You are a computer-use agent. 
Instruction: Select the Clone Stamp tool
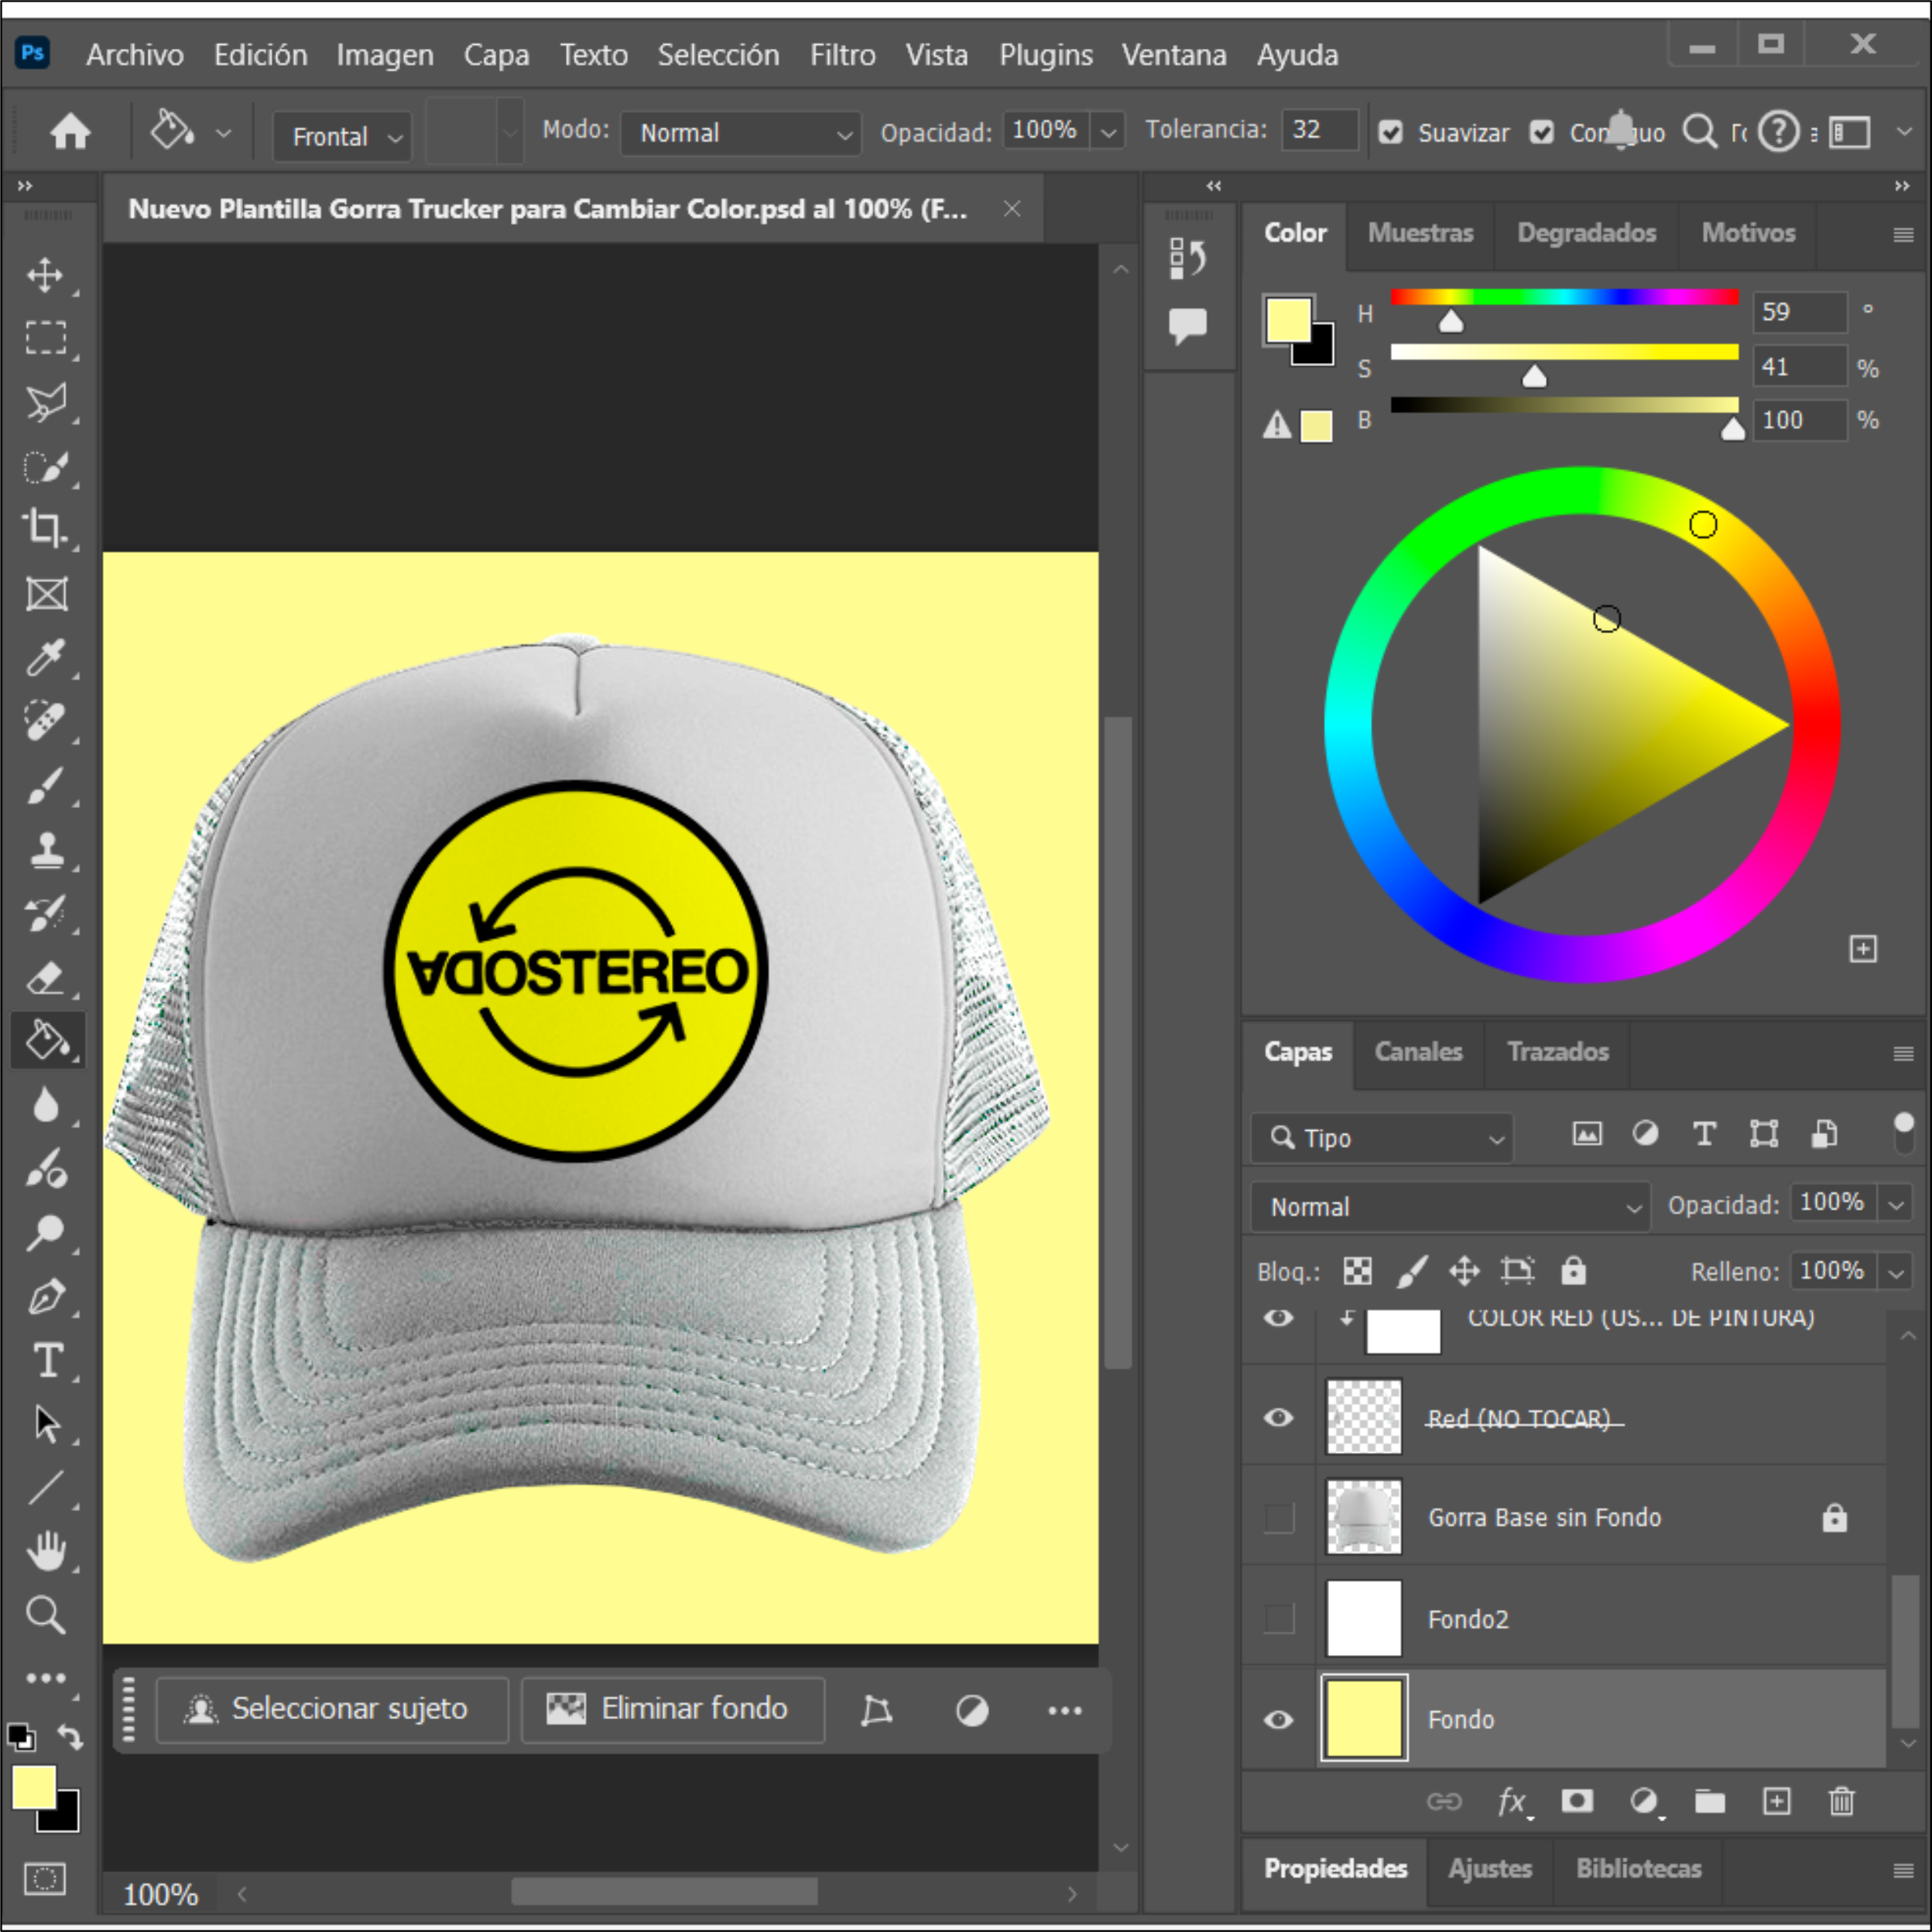click(45, 850)
